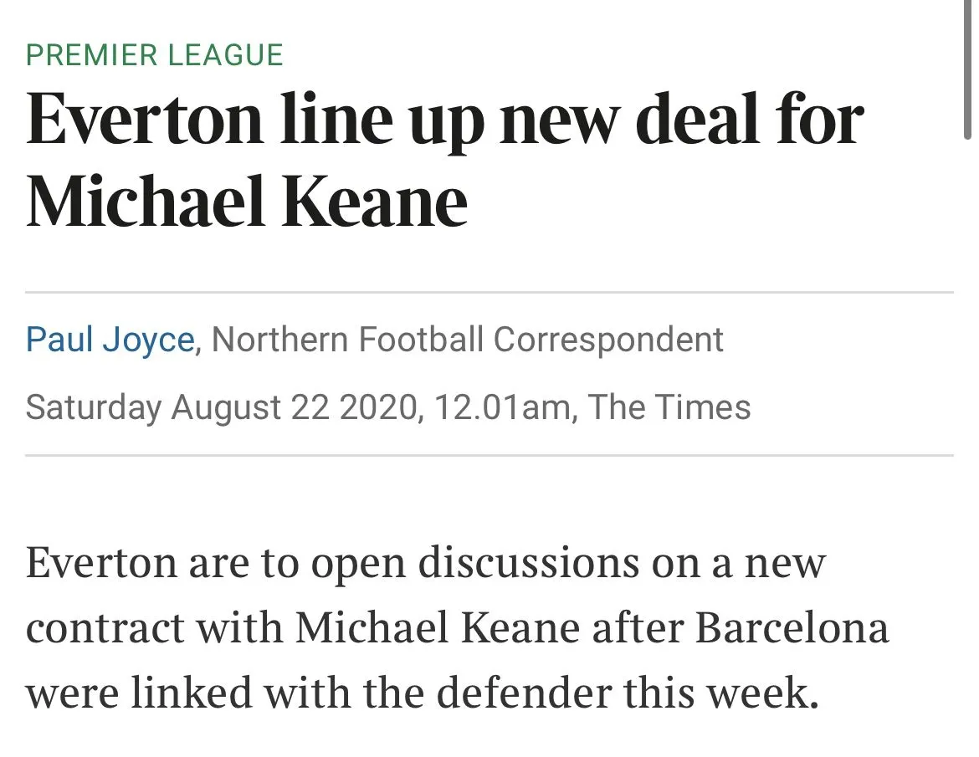Open the Premier League section link
979x757 pixels.
(x=155, y=55)
